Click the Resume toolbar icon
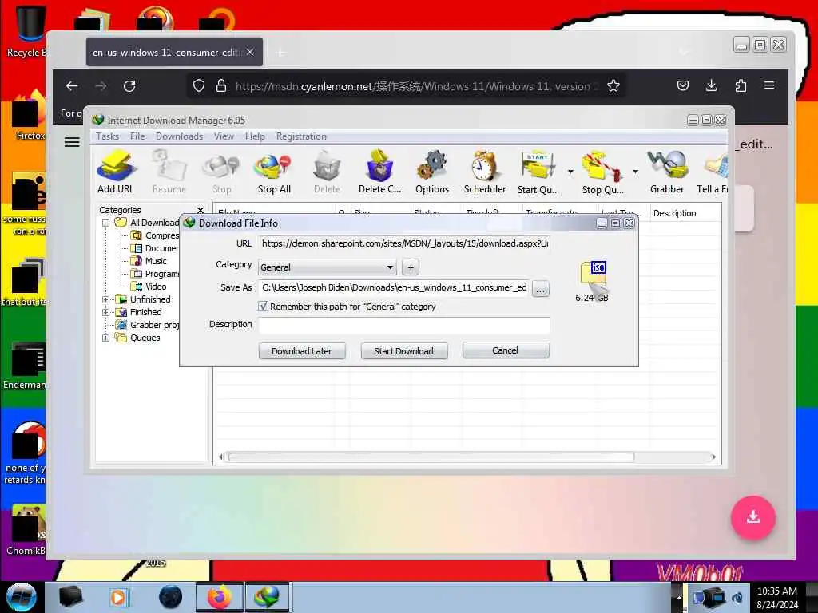 (169, 172)
